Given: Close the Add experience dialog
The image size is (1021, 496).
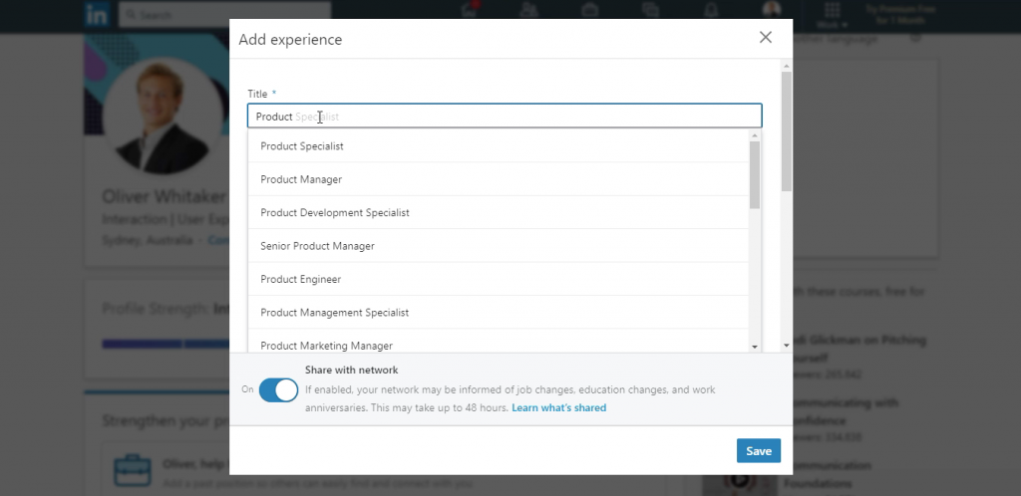Looking at the screenshot, I should coord(766,37).
